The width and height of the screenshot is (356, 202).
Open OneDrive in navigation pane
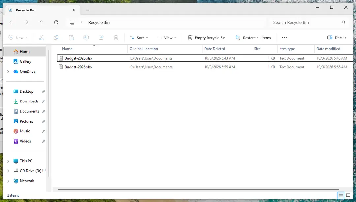tap(27, 72)
